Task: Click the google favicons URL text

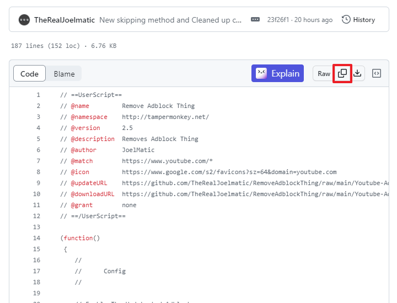Action: [229, 172]
